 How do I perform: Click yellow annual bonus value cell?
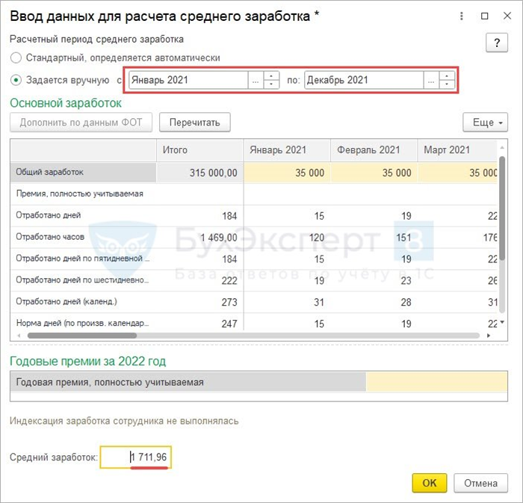tap(436, 382)
